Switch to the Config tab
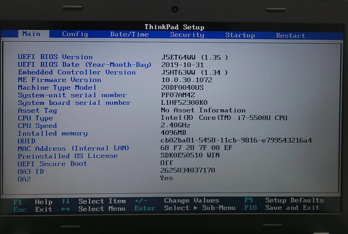The image size is (348, 234). (75, 34)
